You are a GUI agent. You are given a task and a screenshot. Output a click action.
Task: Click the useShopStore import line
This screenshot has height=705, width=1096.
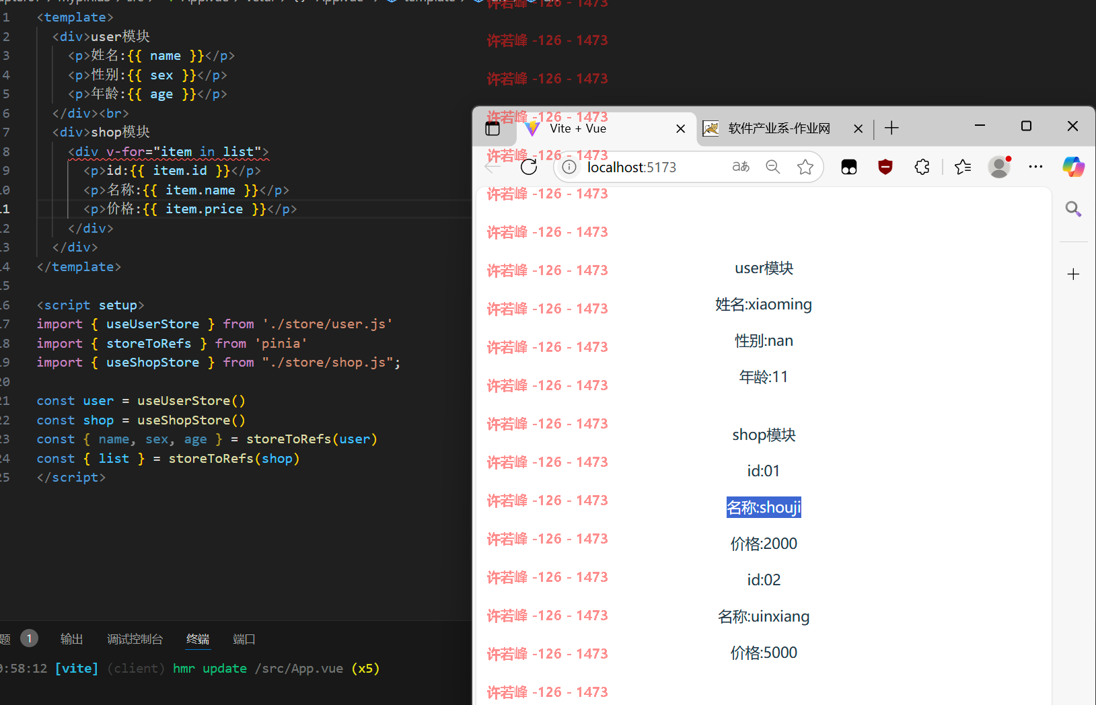pos(219,363)
